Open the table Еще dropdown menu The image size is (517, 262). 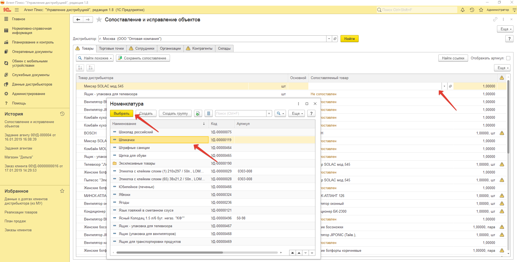pos(502,68)
